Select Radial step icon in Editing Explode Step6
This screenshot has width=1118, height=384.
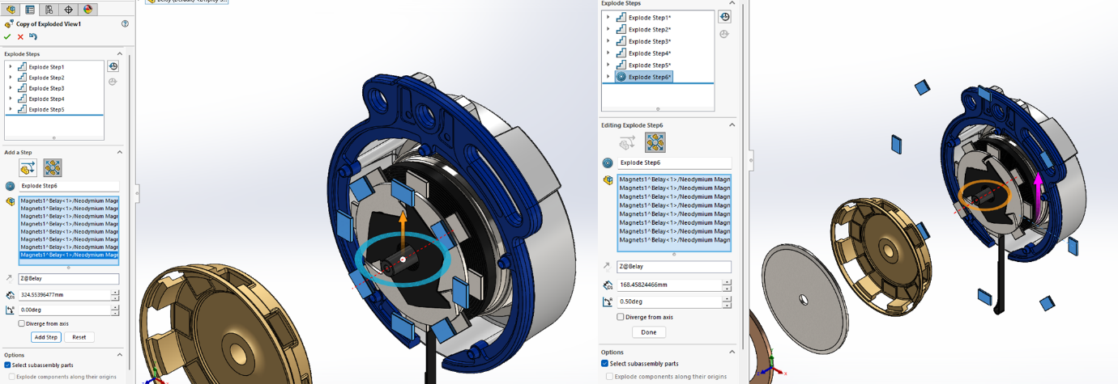[655, 142]
